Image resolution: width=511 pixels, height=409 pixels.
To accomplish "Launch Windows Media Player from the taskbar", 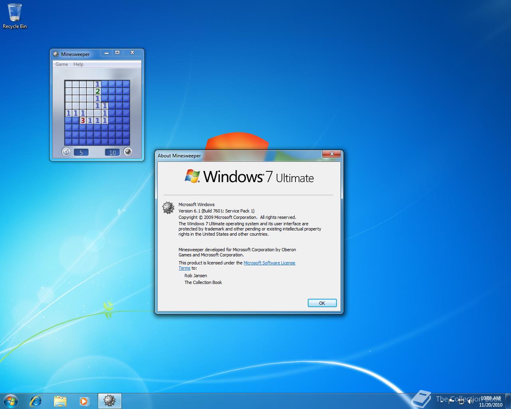I will (84, 401).
